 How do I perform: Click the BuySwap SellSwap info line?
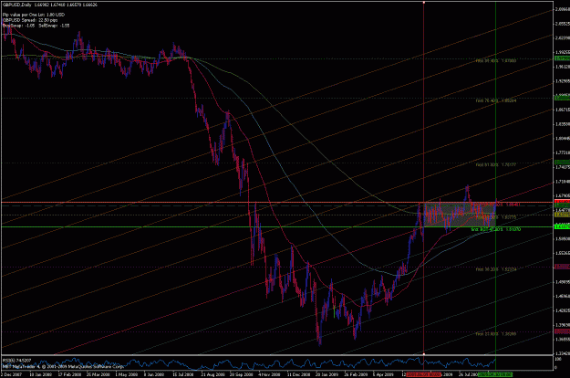click(x=36, y=26)
